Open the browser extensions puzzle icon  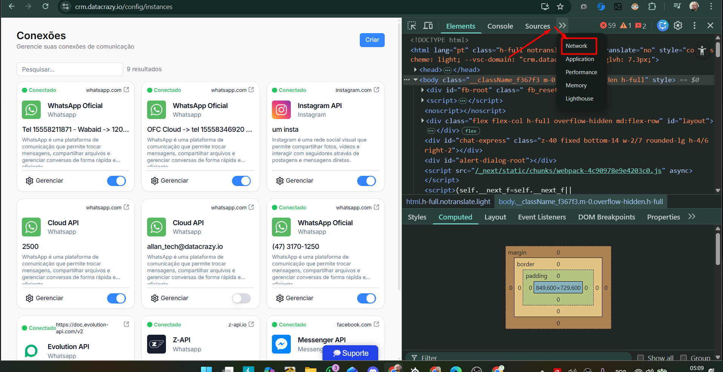point(652,6)
